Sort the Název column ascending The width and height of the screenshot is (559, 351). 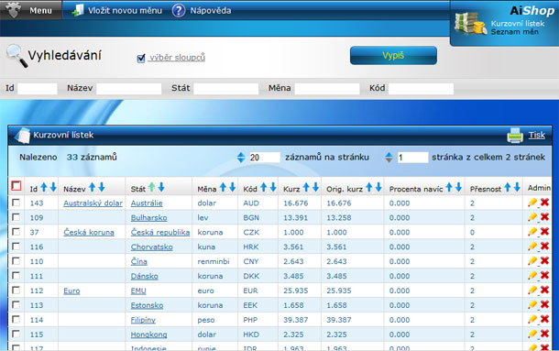pos(92,187)
